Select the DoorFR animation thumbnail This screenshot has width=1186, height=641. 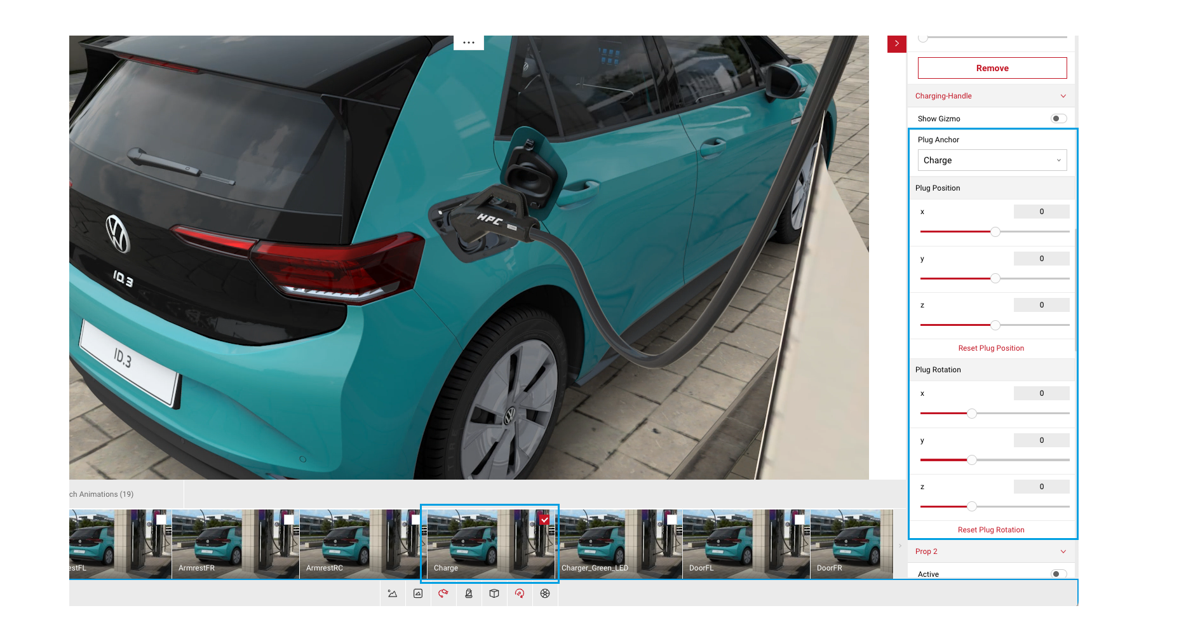pos(851,544)
